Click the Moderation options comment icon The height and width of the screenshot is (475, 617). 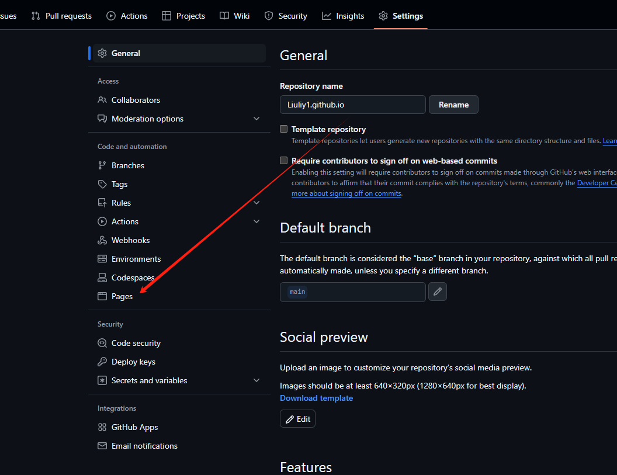tap(102, 119)
